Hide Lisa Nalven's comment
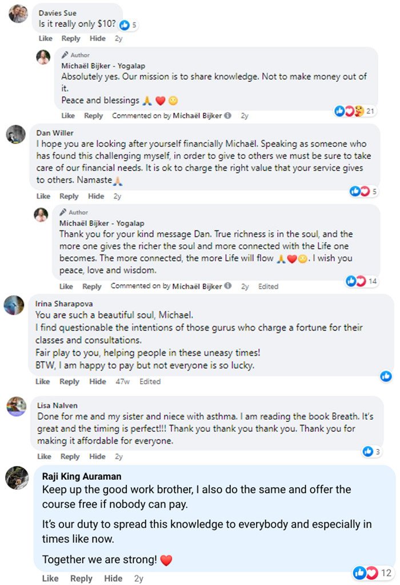 [98, 456]
